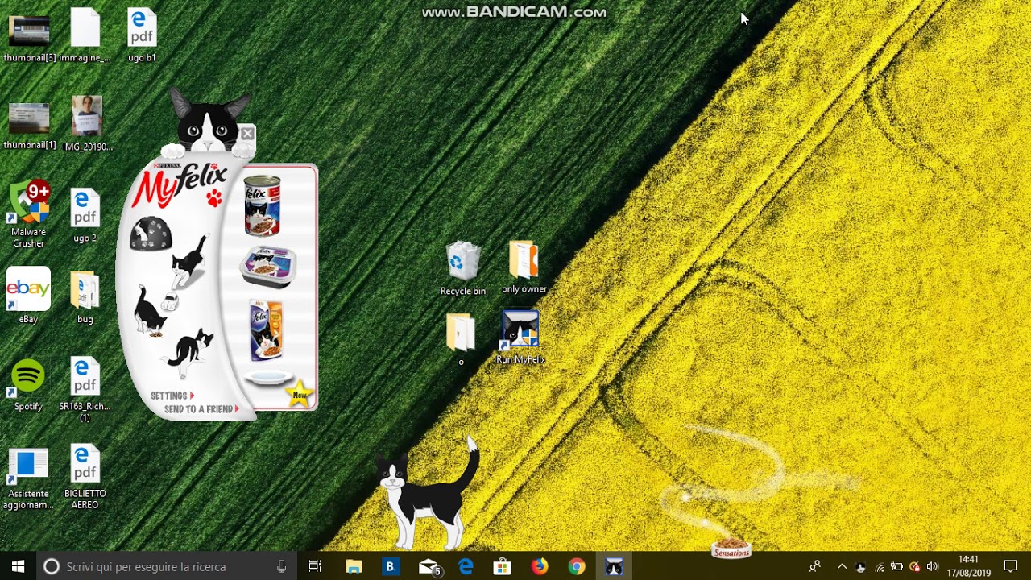Image resolution: width=1031 pixels, height=580 pixels.
Task: Click the taskbar search box
Action: [x=166, y=566]
